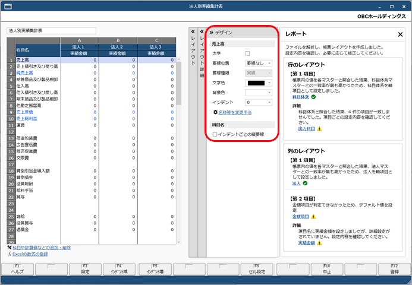Click the 法人3 column heading
Image resolution: width=412 pixels, height=285 pixels.
pos(156,47)
